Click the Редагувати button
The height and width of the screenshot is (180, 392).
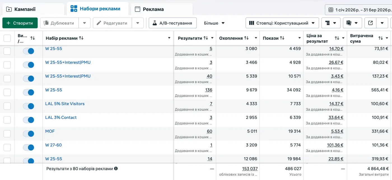point(112,23)
